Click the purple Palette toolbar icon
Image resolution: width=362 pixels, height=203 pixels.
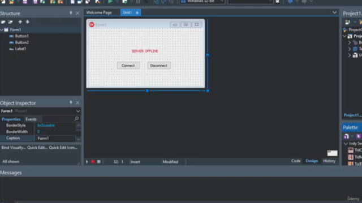coord(359,136)
